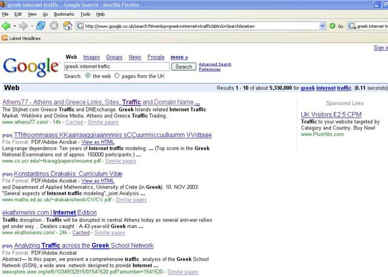Click the Go text button beside address bar
This screenshot has width=388, height=277.
[x=341, y=26]
